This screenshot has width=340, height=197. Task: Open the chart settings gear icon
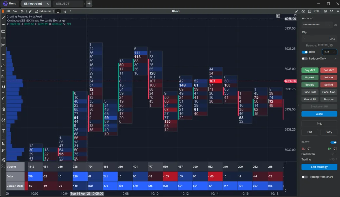[x=325, y=11]
